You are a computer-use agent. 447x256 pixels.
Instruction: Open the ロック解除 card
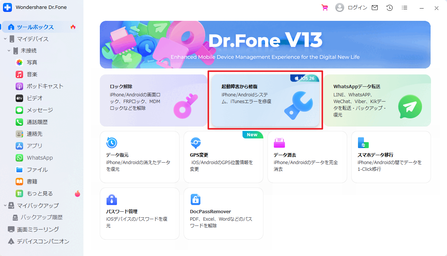tap(153, 100)
